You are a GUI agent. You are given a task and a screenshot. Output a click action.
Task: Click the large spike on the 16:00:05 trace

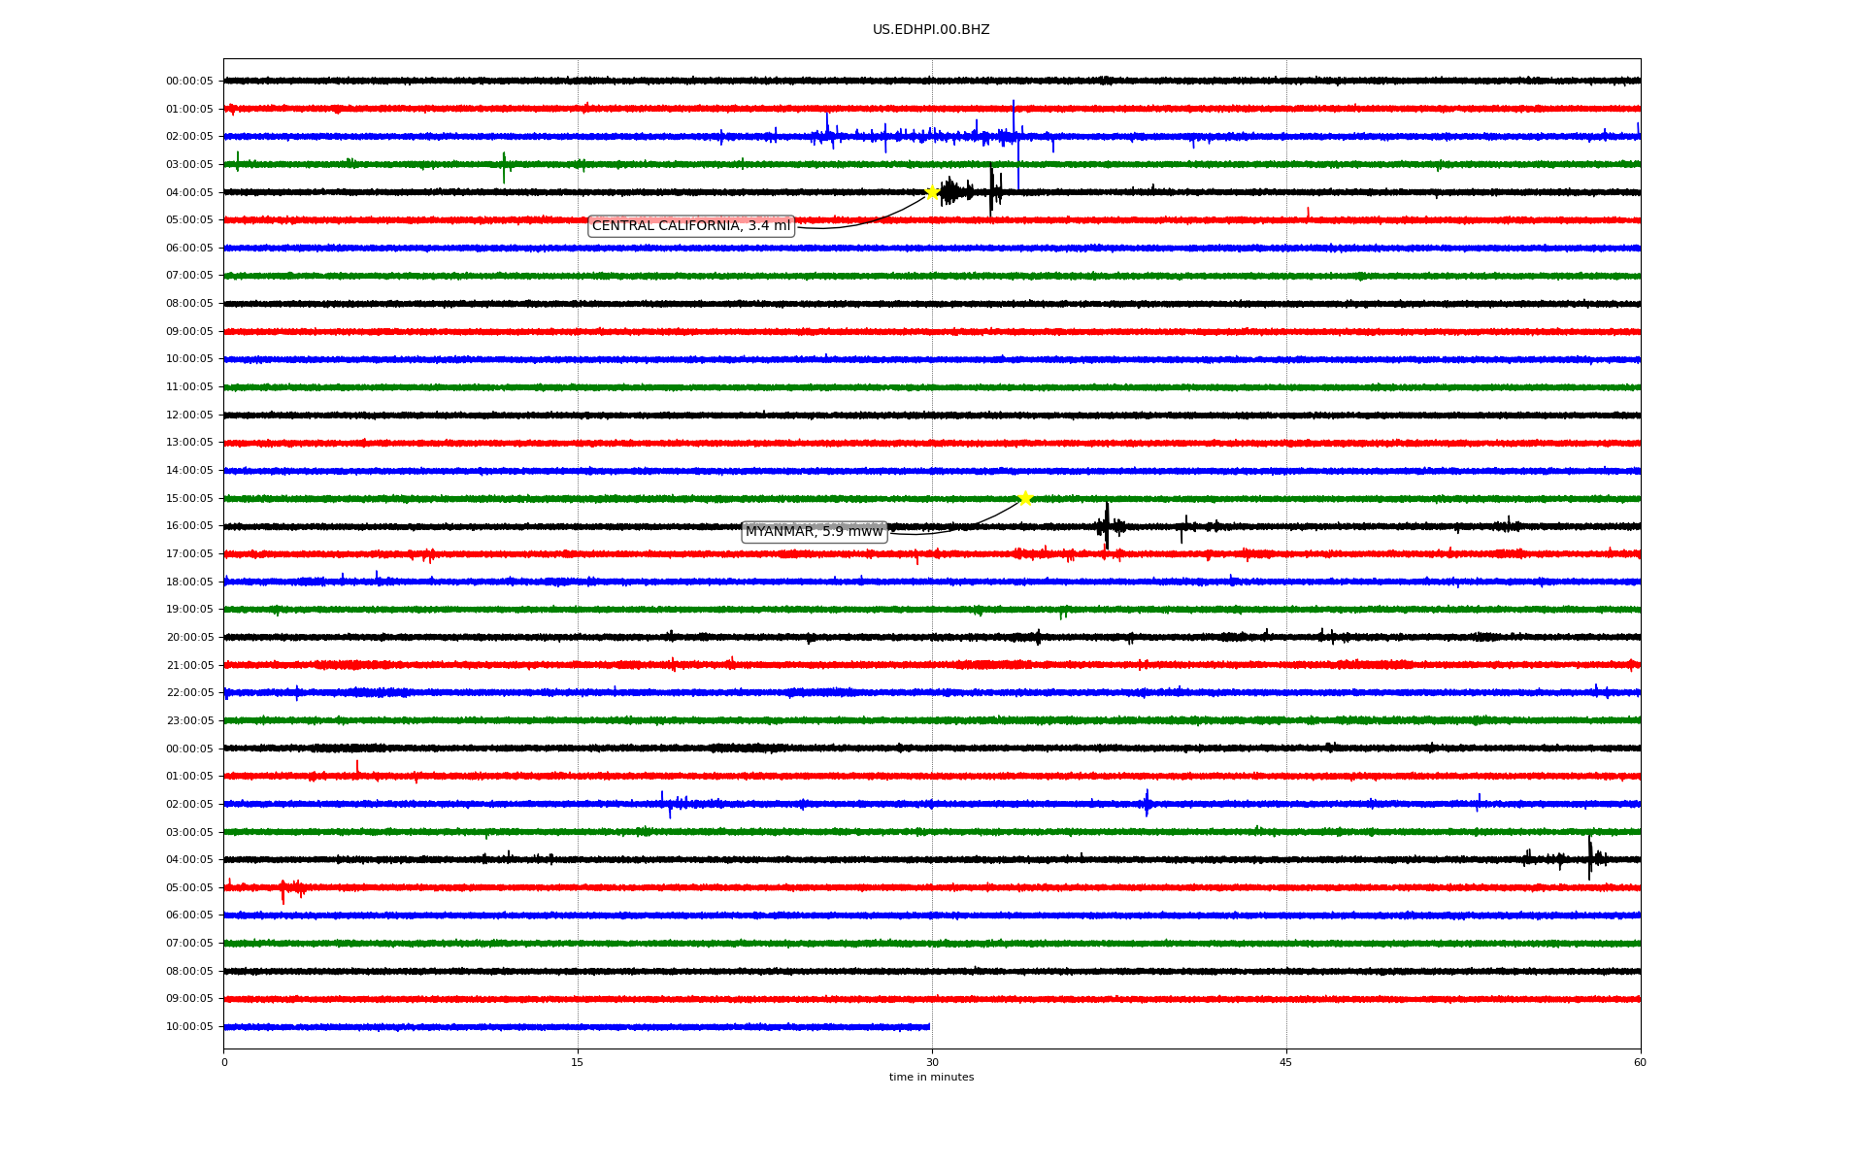coord(1107,524)
